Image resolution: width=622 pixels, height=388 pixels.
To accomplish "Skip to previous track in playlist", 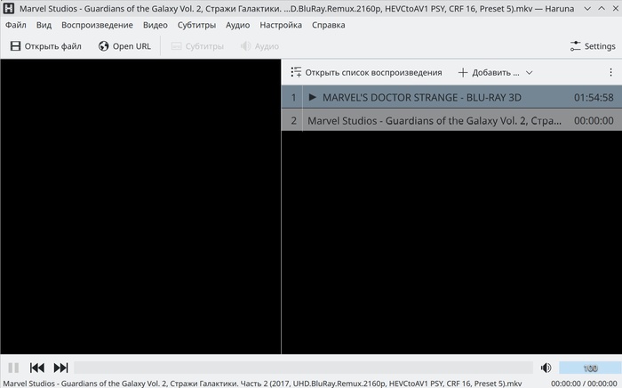I will coord(37,368).
